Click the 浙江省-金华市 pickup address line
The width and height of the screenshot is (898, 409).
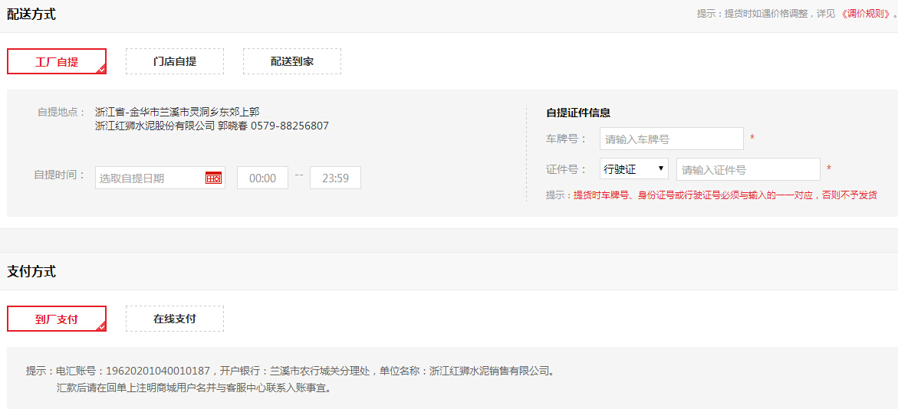click(x=177, y=112)
